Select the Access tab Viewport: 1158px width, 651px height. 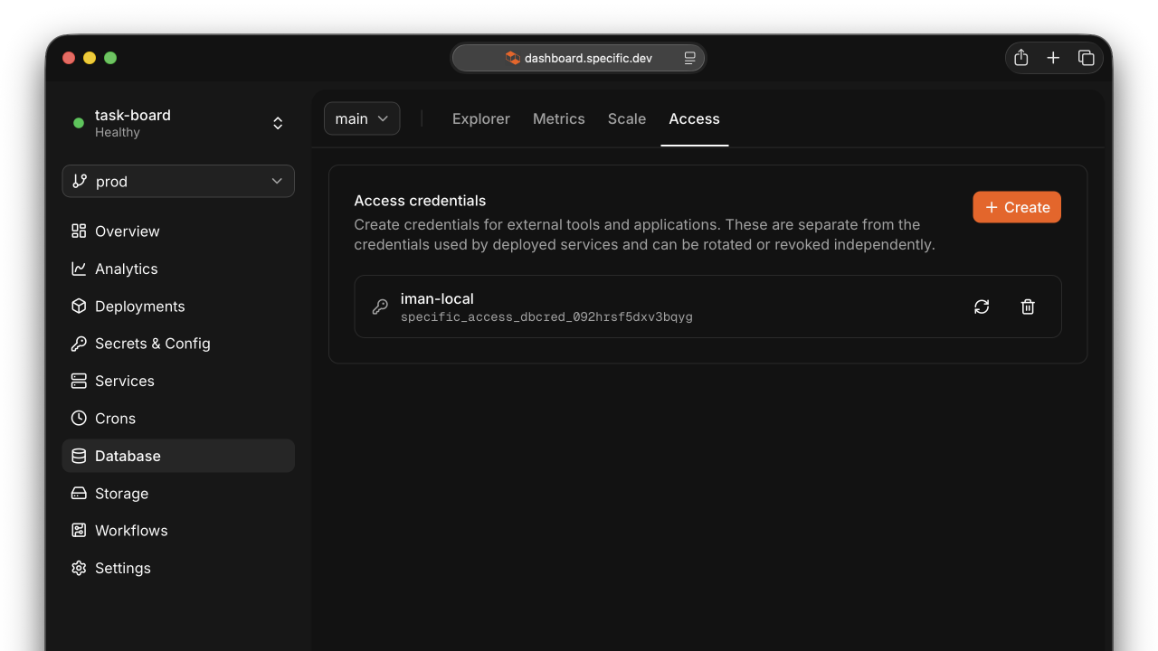pos(695,118)
